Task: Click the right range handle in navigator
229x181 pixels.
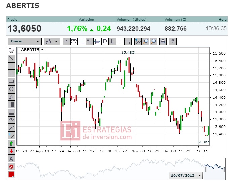Action: [x=224, y=170]
